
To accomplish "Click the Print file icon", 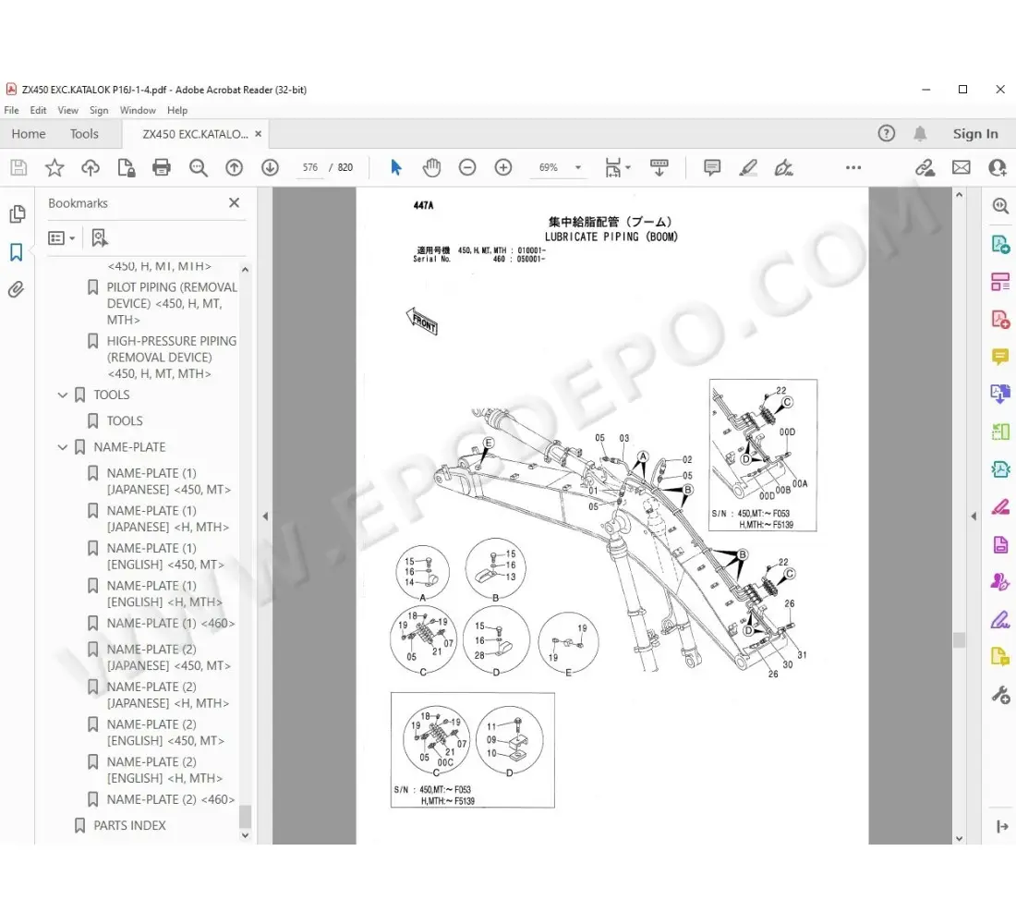I will pyautogui.click(x=162, y=168).
